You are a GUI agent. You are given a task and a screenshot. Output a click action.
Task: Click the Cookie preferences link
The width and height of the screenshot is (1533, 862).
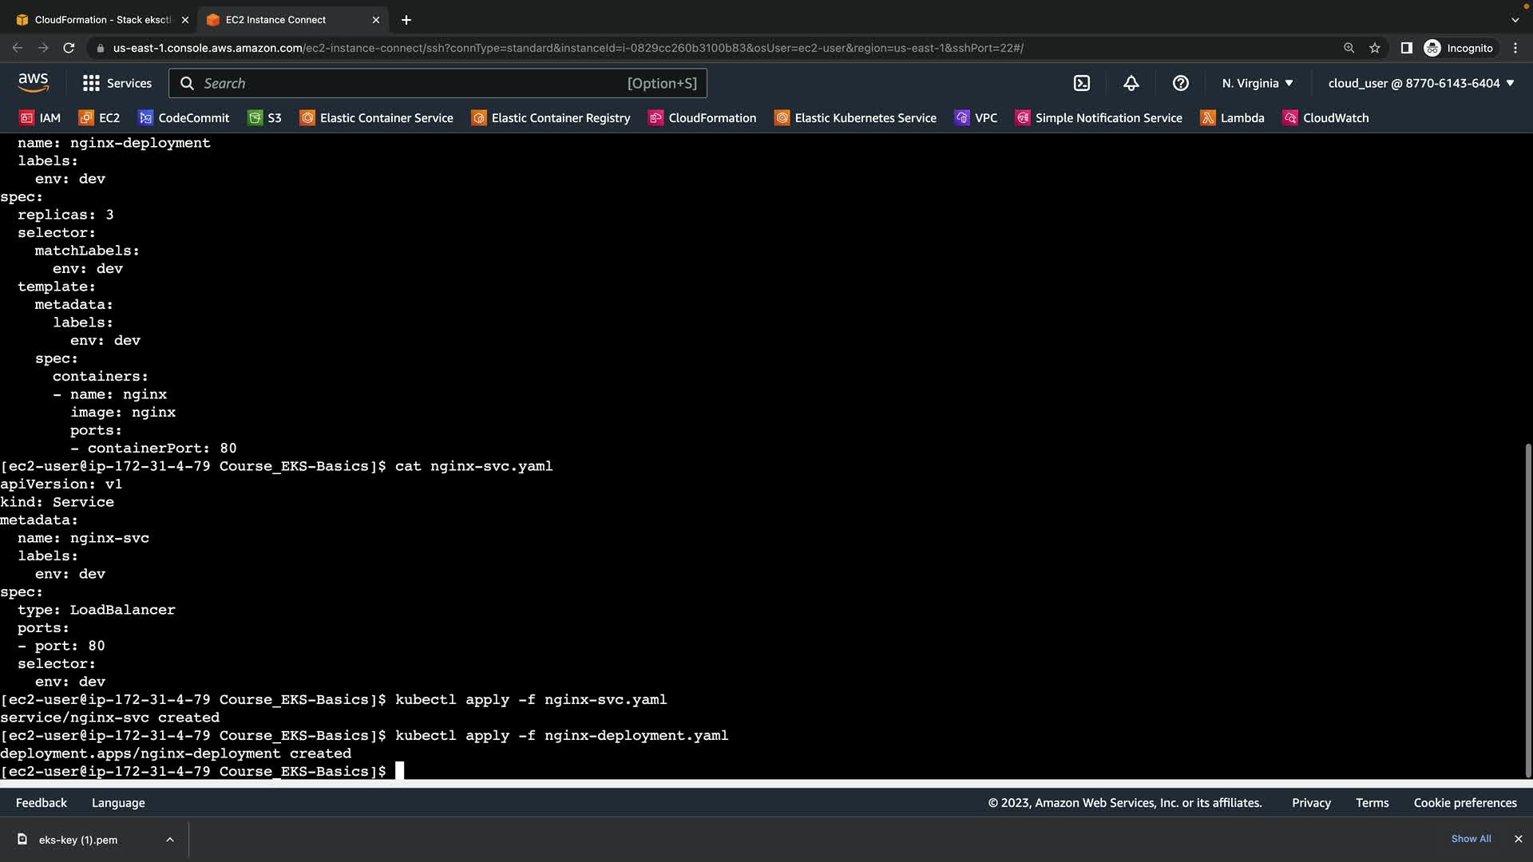coord(1464,803)
